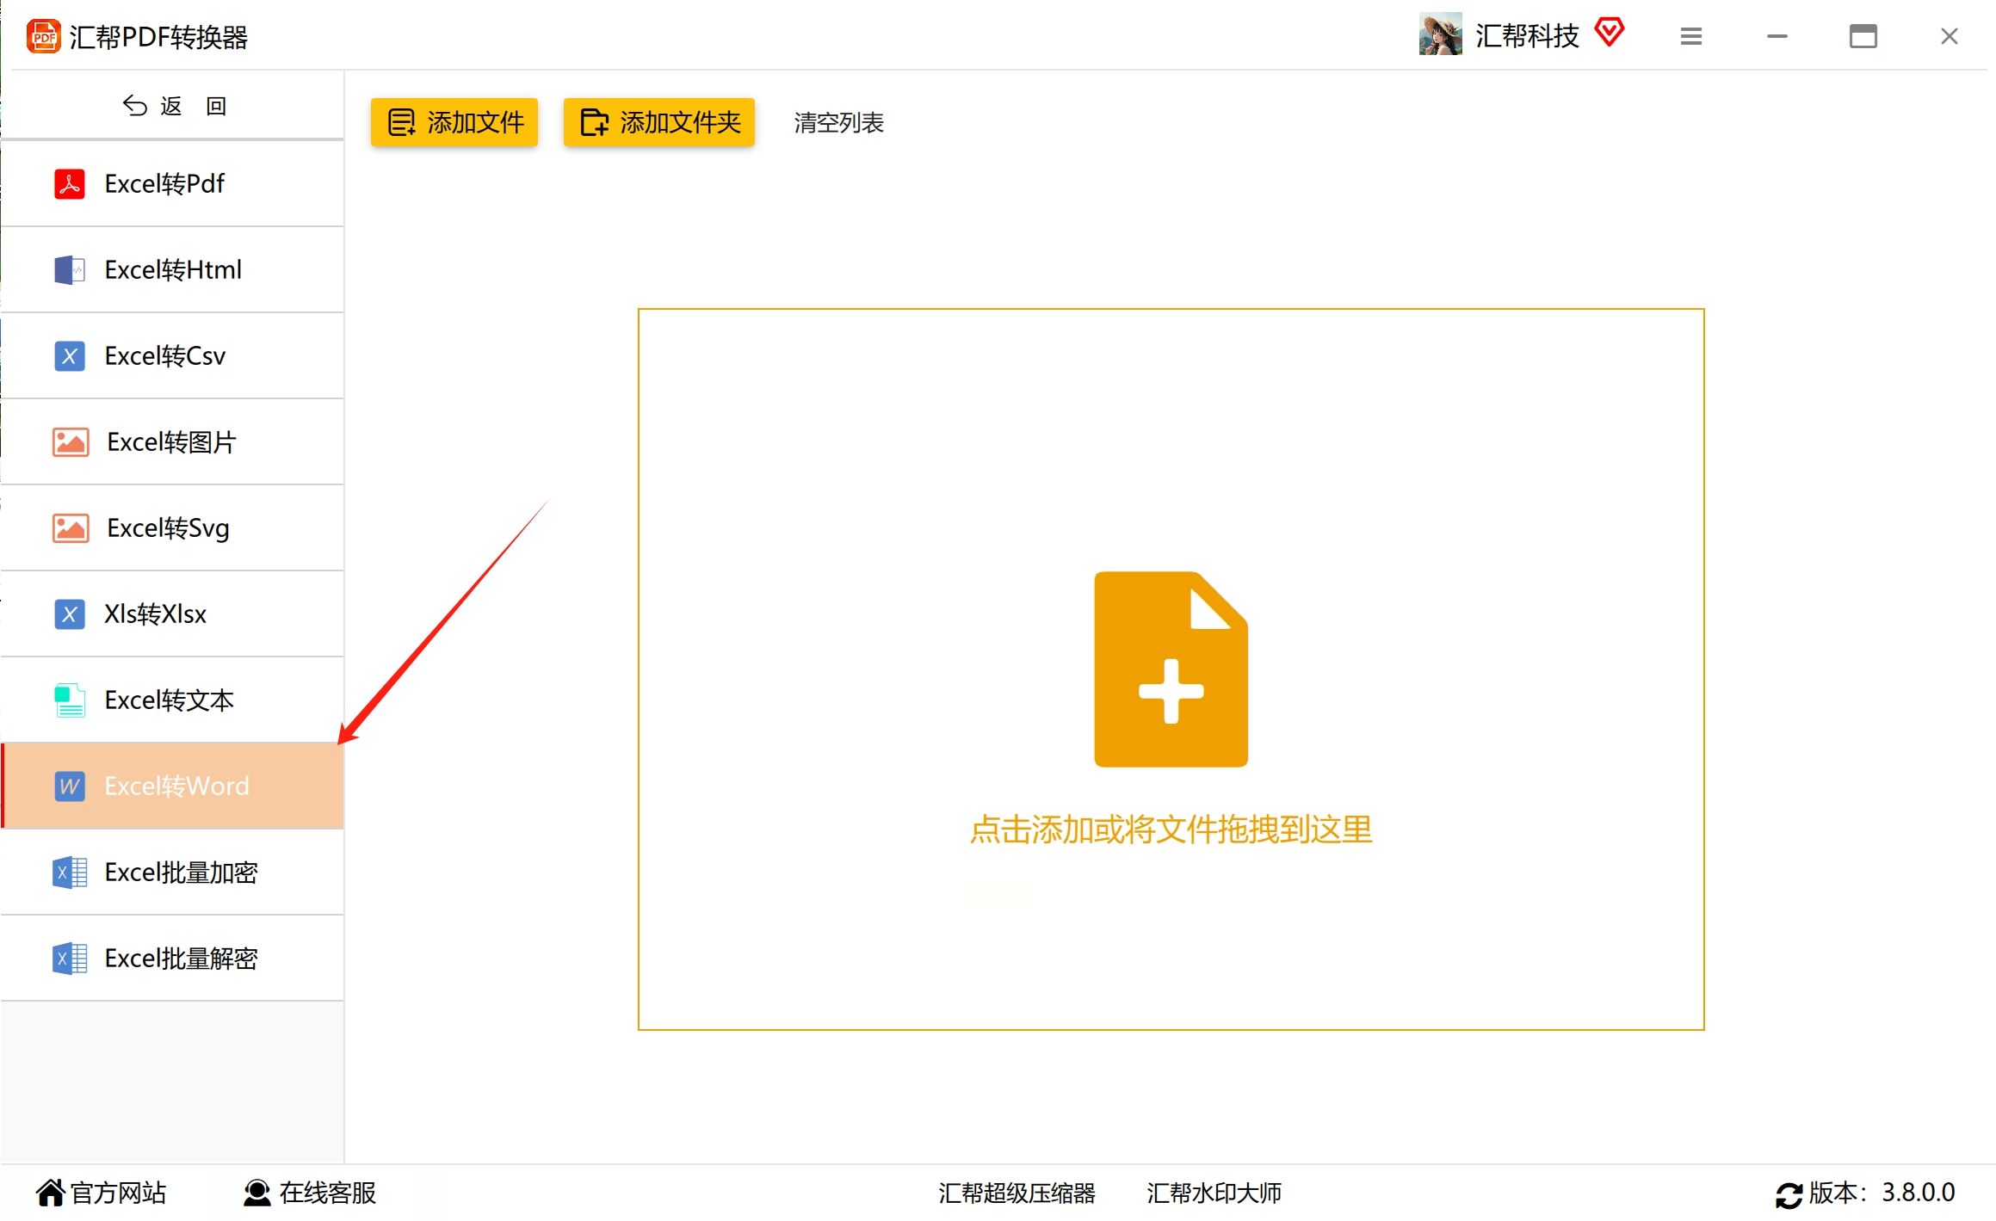This screenshot has height=1221, width=1996.
Task: Click the Excel转Pdf red PDF icon
Action: pyautogui.click(x=69, y=184)
